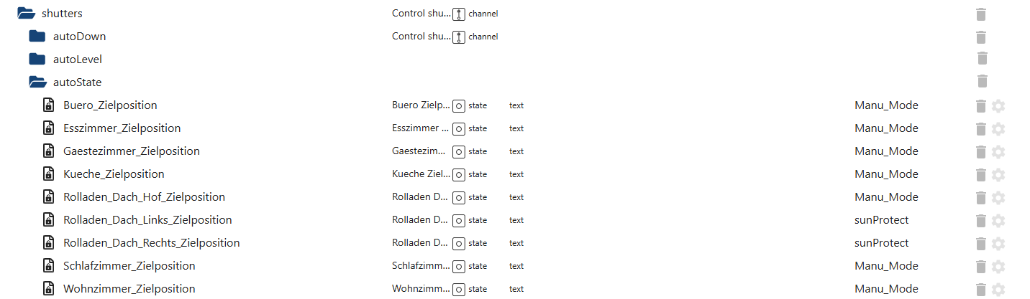1030x299 pixels.
Task: Click the Gaestezimmer_Zielposition file lock icon
Action: [x=48, y=151]
